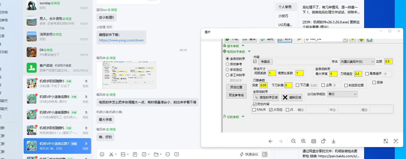Viewport: 406px width, 159px height.
Task: Go to previous image with the left arrow
Action: (271, 141)
